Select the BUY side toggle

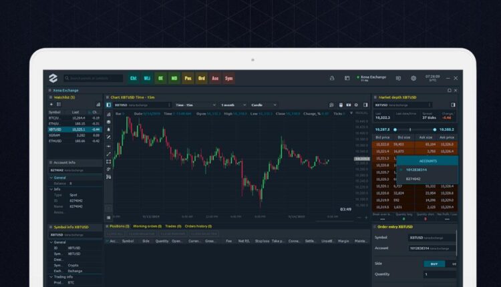[x=434, y=264]
